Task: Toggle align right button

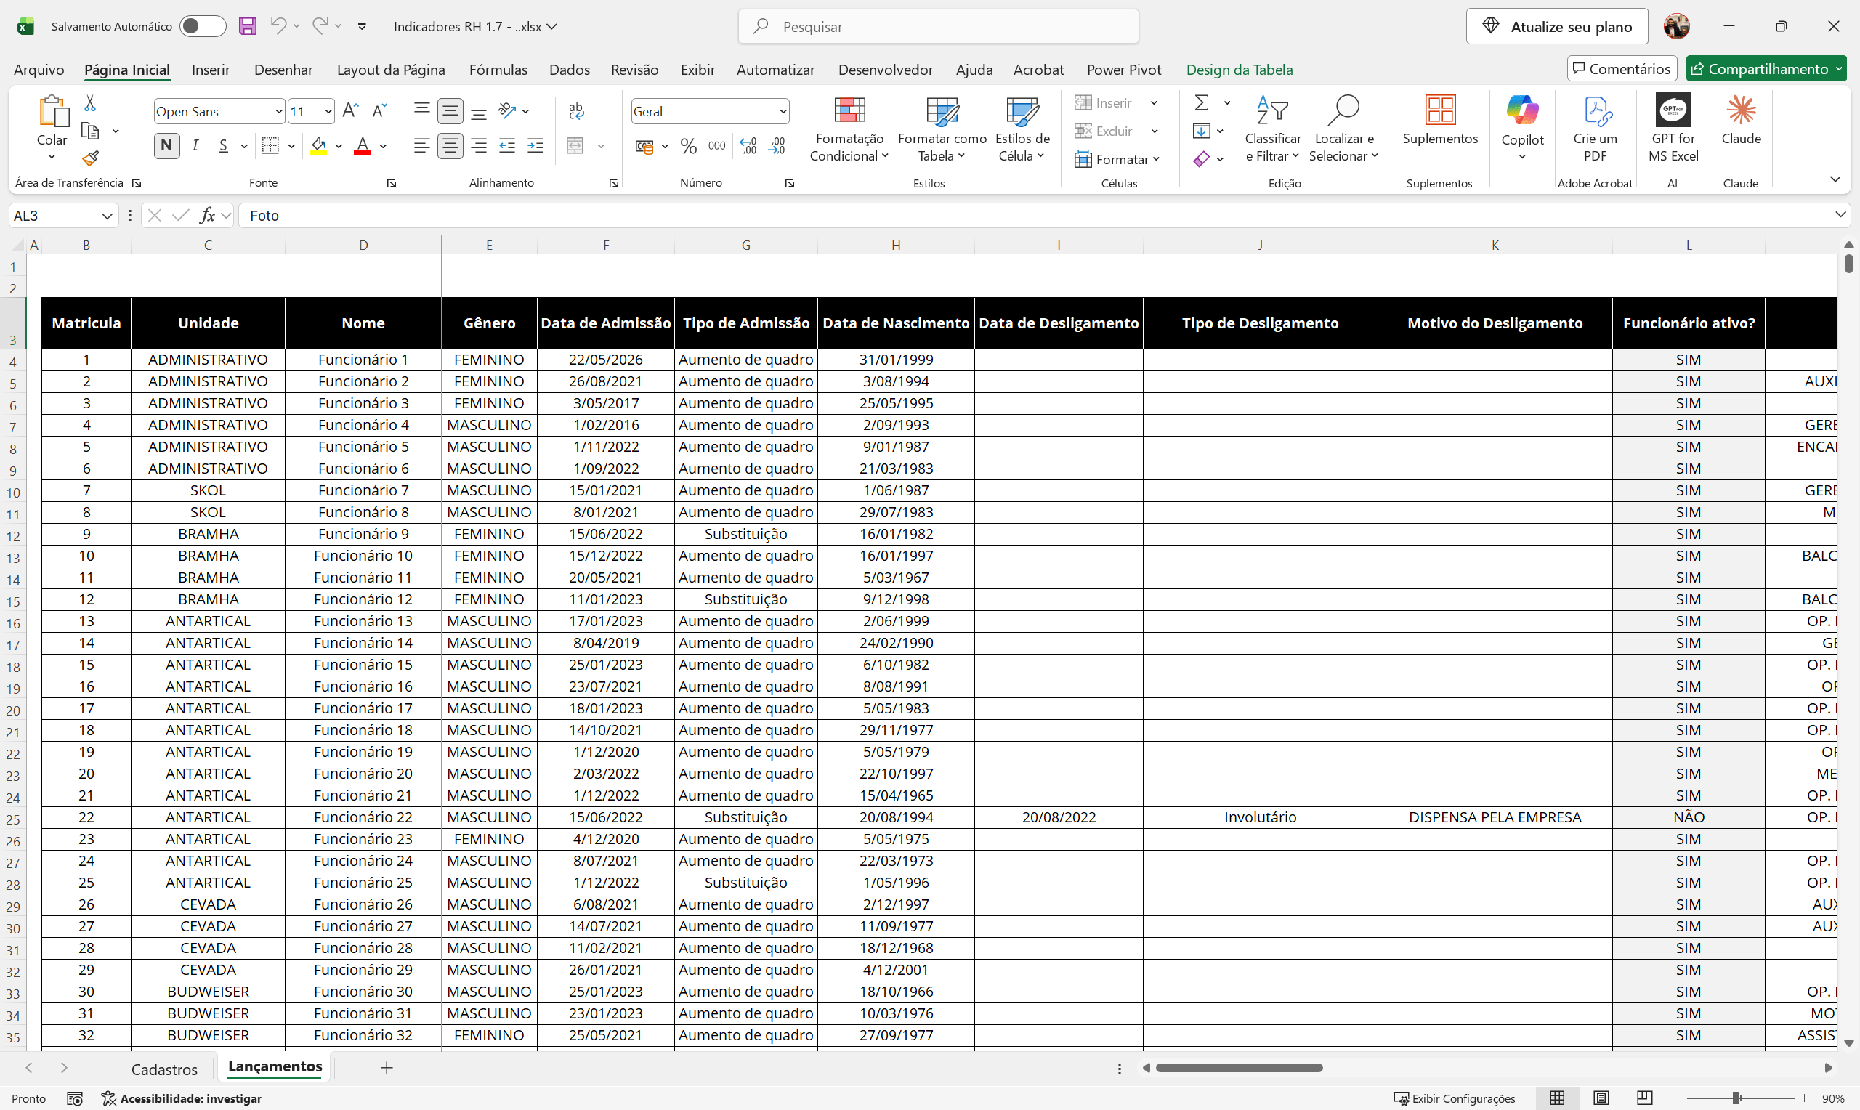Action: [479, 146]
